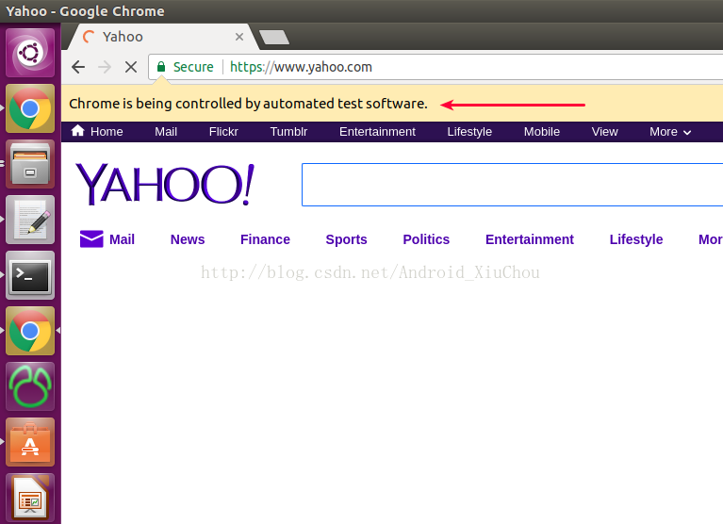Screen dimensions: 723x524
Task: Open the Ubuntu Dash search launcher
Action: click(30, 53)
